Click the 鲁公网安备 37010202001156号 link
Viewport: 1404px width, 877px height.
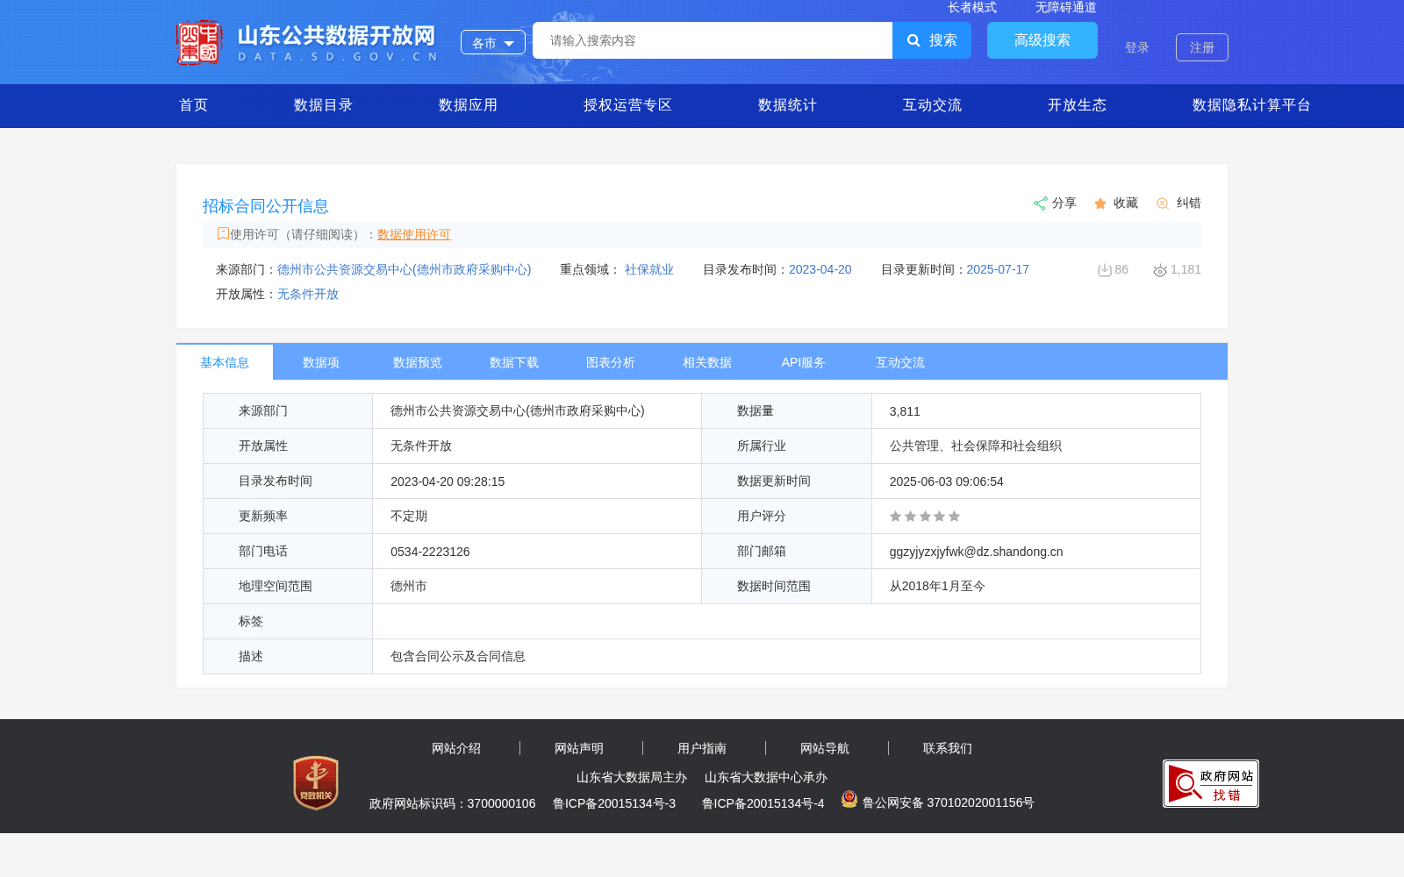949,802
